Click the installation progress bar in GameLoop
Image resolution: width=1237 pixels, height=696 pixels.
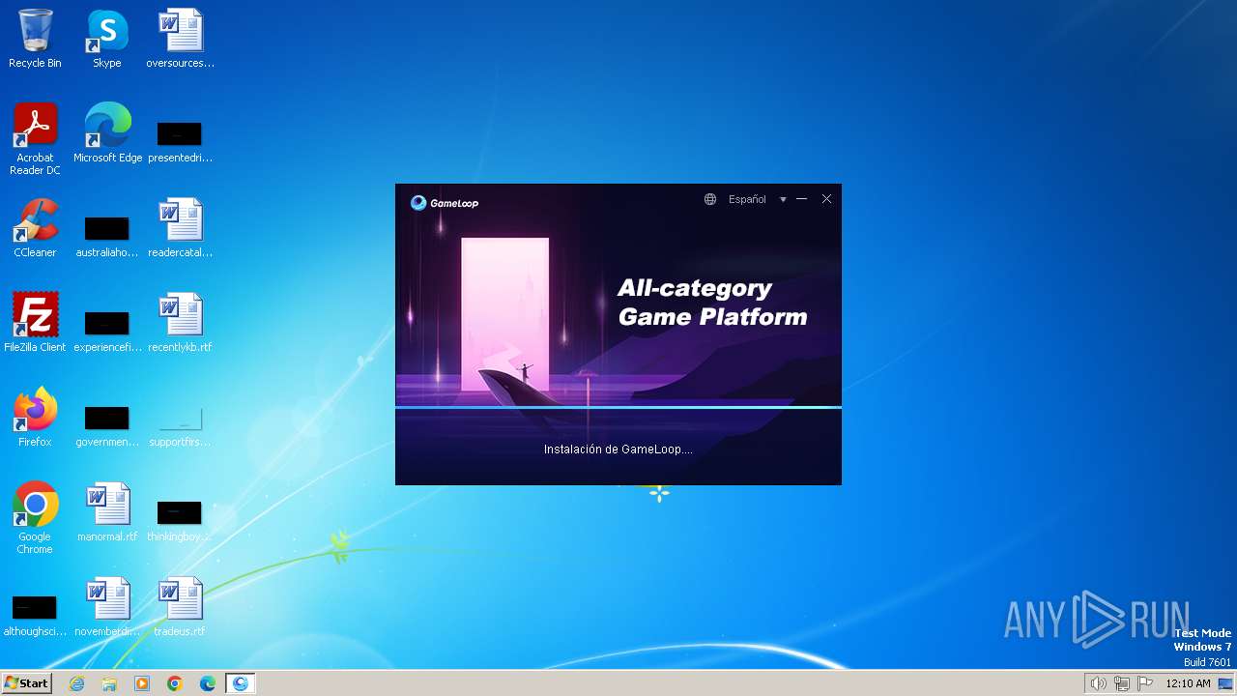click(618, 408)
